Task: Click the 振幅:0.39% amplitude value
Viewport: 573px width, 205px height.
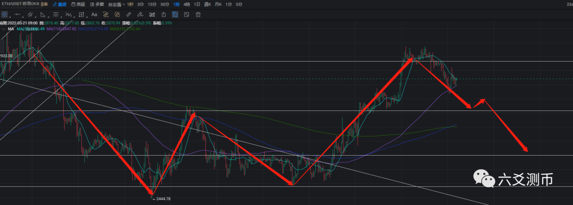Action: tap(163, 23)
